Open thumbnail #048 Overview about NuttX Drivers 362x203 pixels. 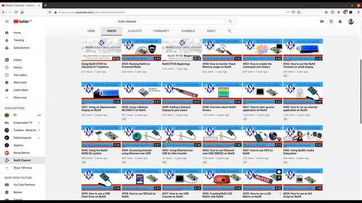coord(222,92)
